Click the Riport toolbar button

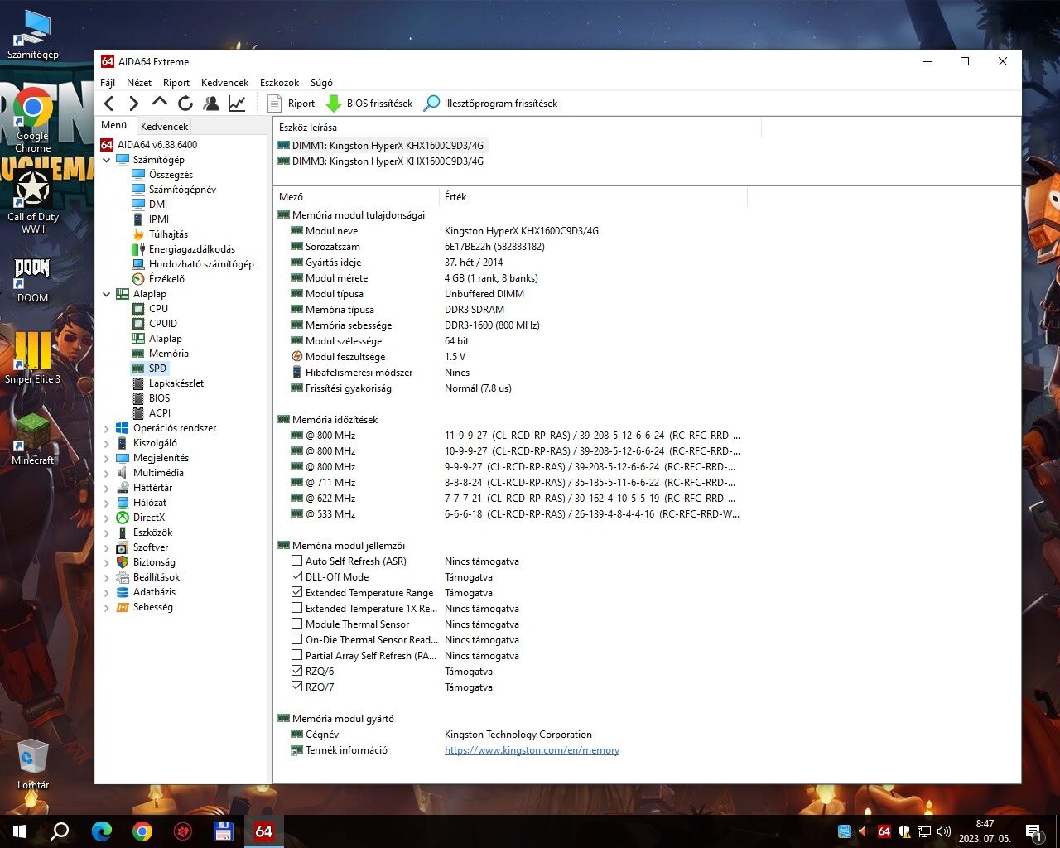tap(291, 104)
